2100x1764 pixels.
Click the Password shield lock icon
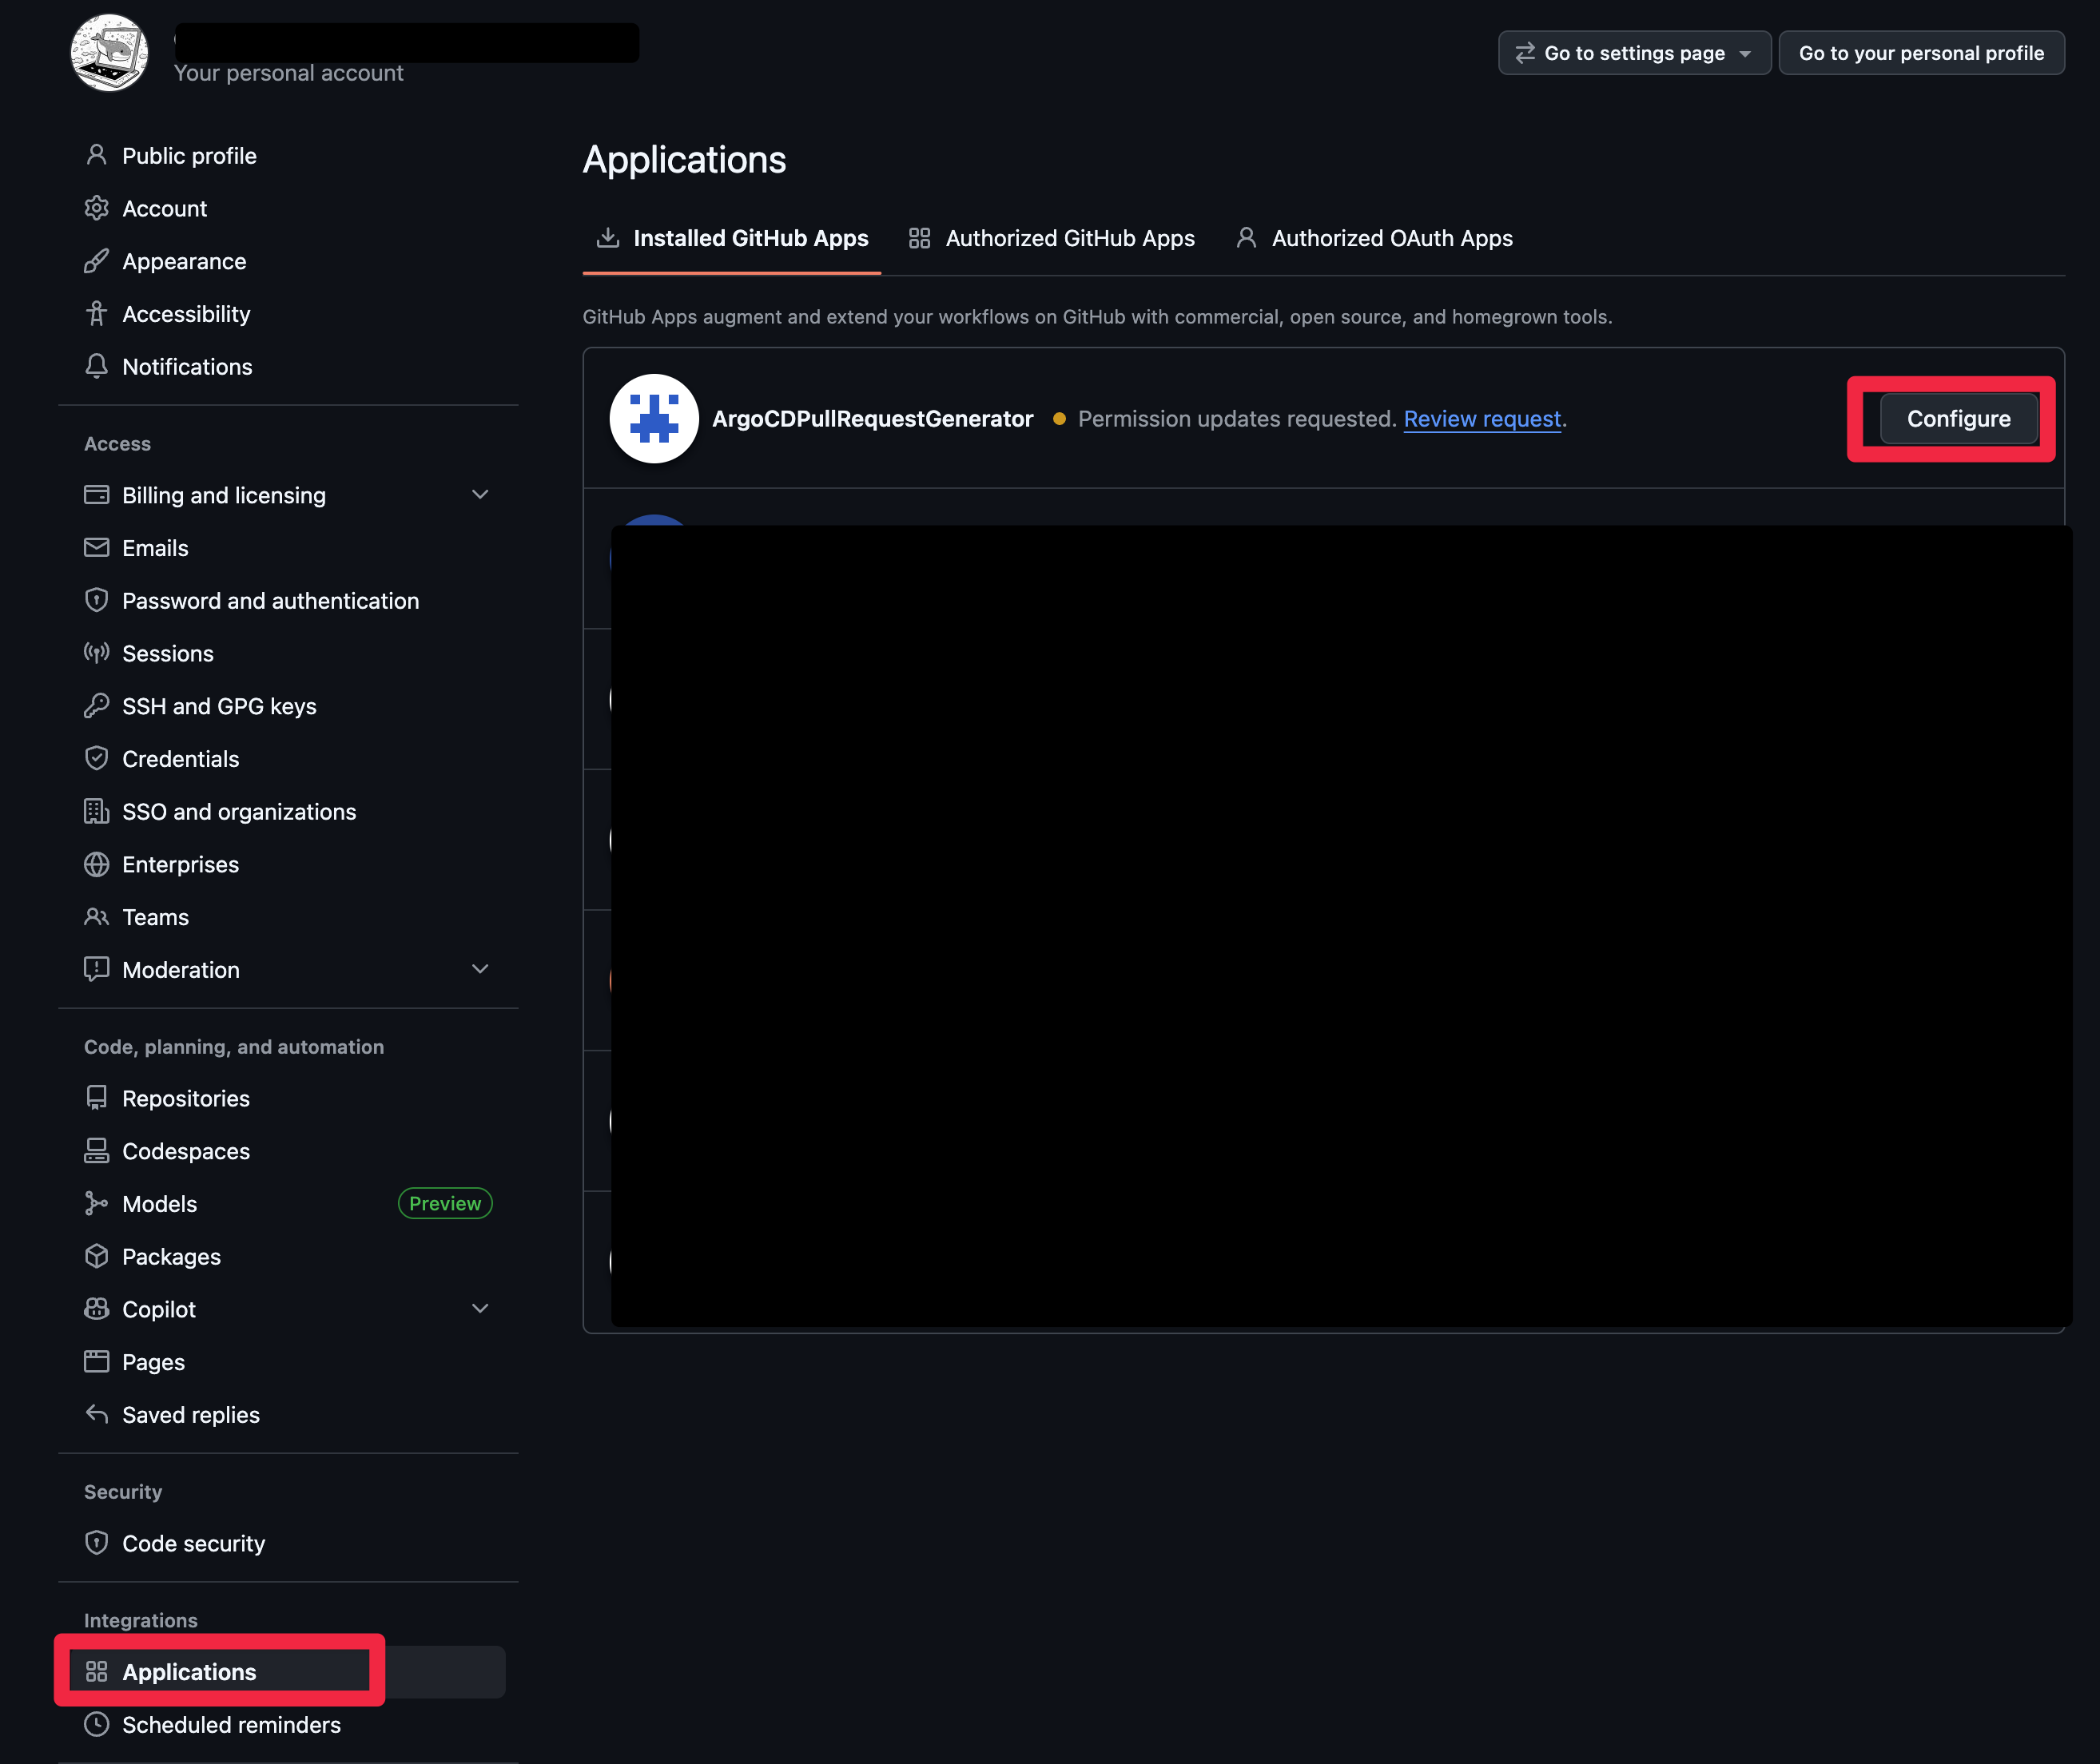[96, 600]
